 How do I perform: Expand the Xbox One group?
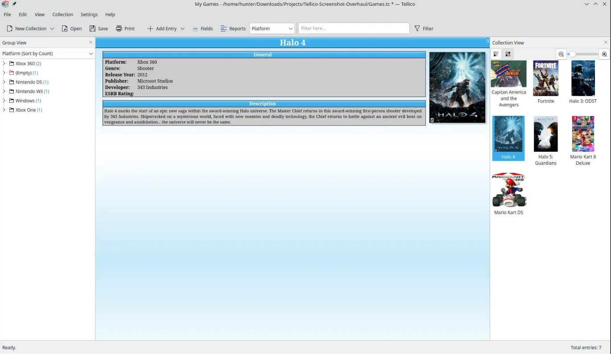4,110
